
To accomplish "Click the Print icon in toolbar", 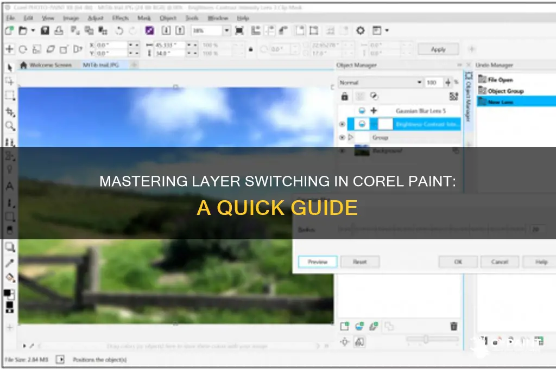I will tap(59, 31).
